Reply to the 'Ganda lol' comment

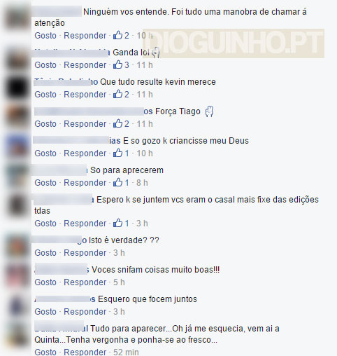85,65
